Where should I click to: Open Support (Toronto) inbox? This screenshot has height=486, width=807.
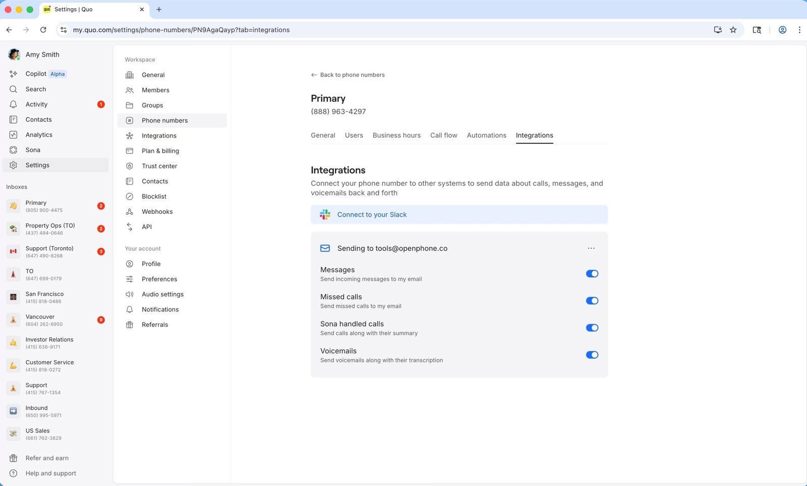pos(55,251)
